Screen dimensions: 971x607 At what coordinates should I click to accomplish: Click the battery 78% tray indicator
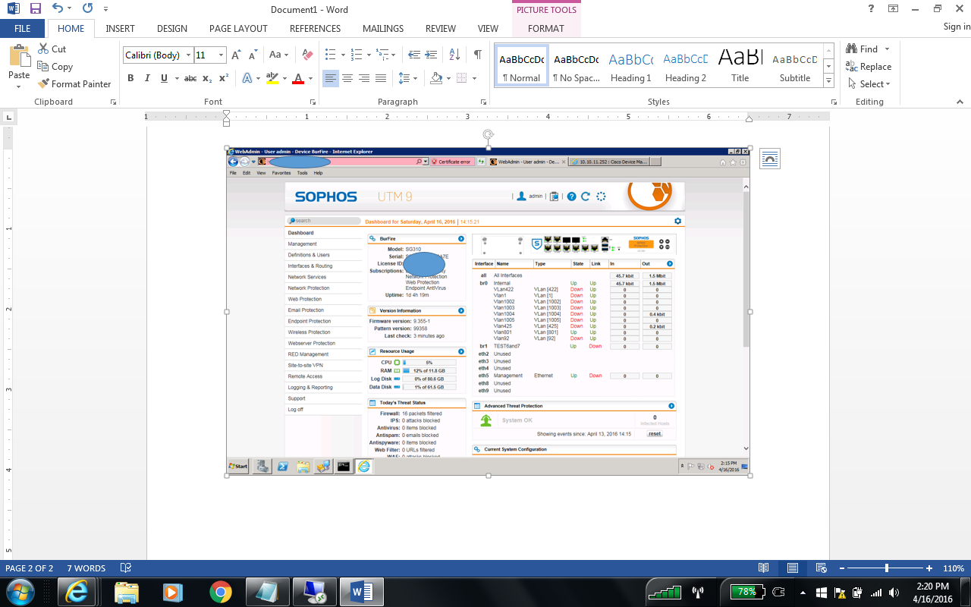pos(749,592)
